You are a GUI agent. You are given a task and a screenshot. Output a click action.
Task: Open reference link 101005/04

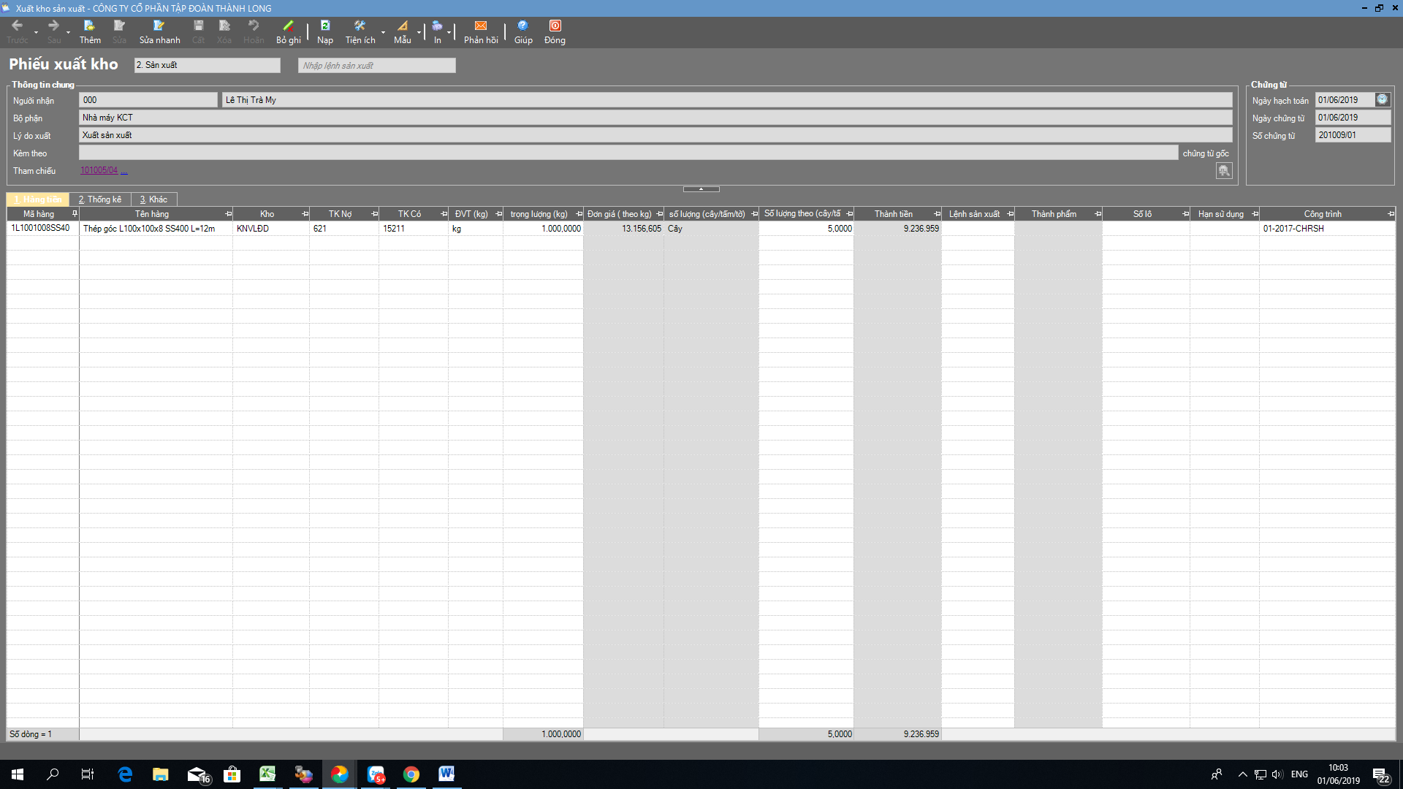click(x=99, y=170)
